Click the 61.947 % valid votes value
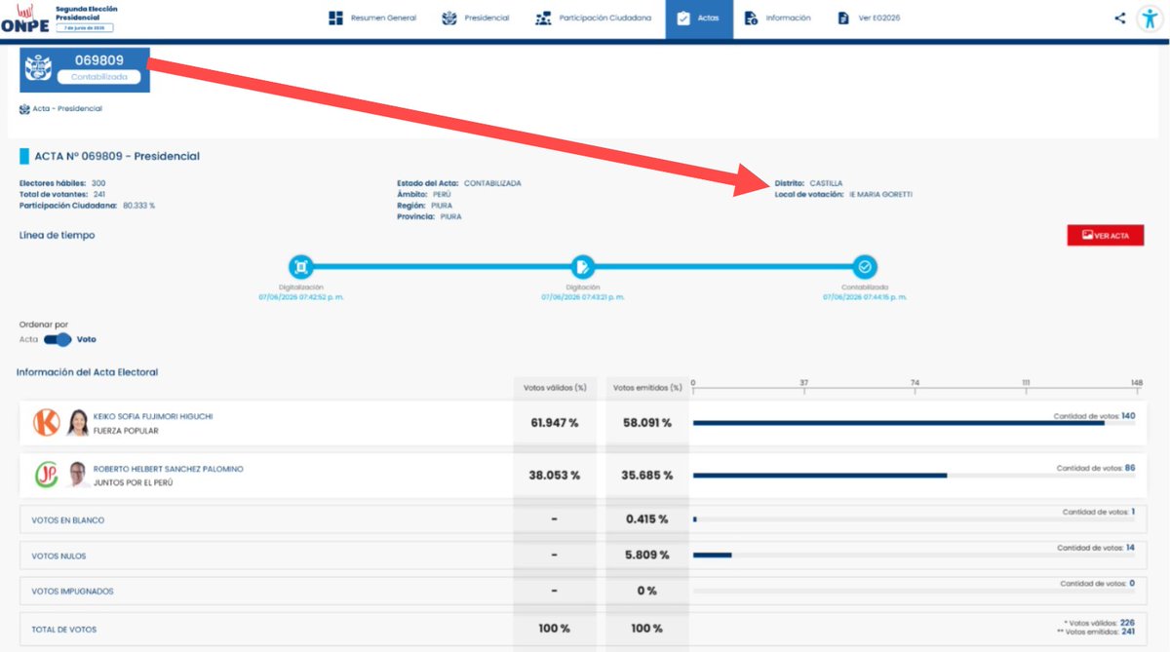The image size is (1170, 652). 555,423
